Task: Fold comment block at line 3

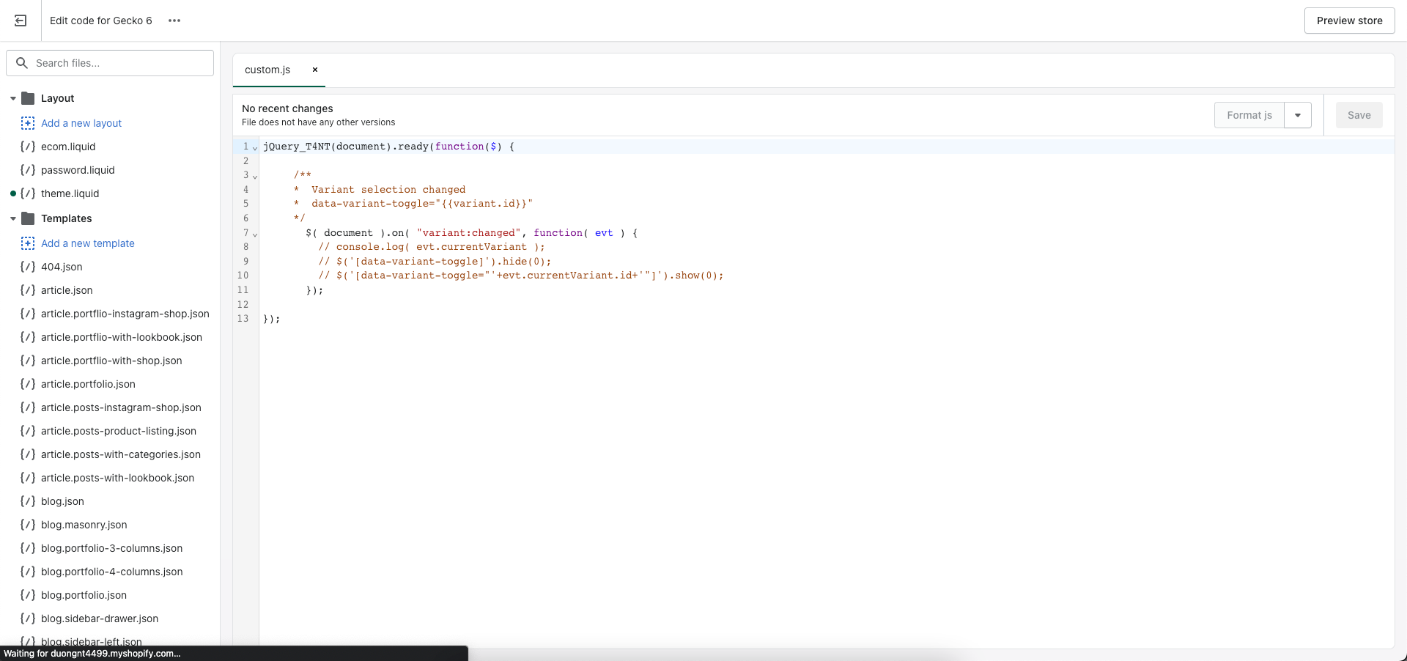Action: (x=255, y=176)
